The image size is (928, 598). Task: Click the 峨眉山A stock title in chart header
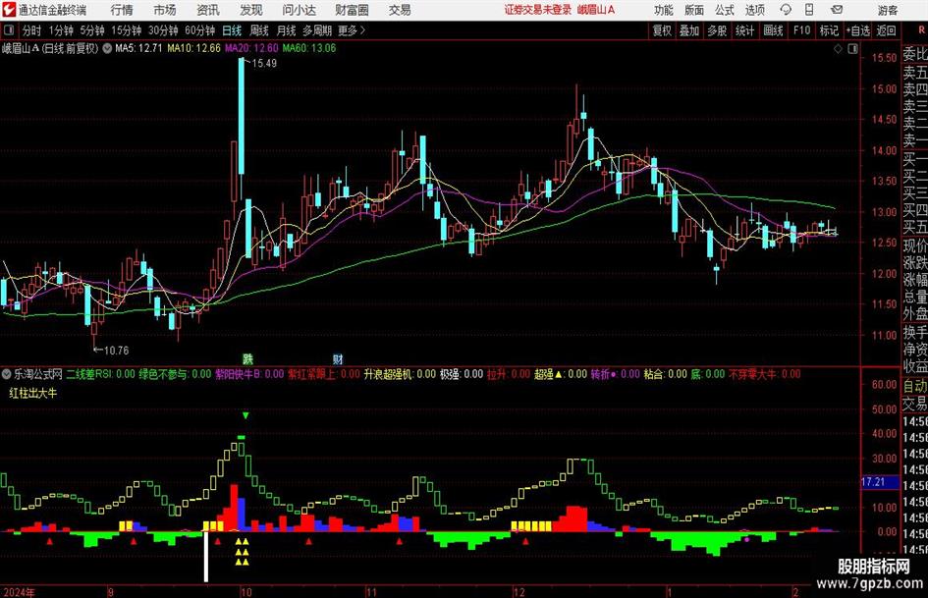[21, 48]
